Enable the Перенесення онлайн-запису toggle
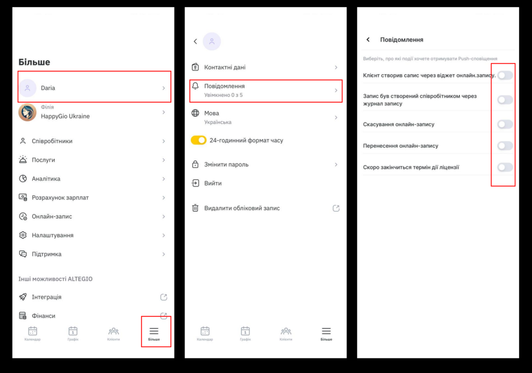The image size is (532, 373). pos(505,146)
